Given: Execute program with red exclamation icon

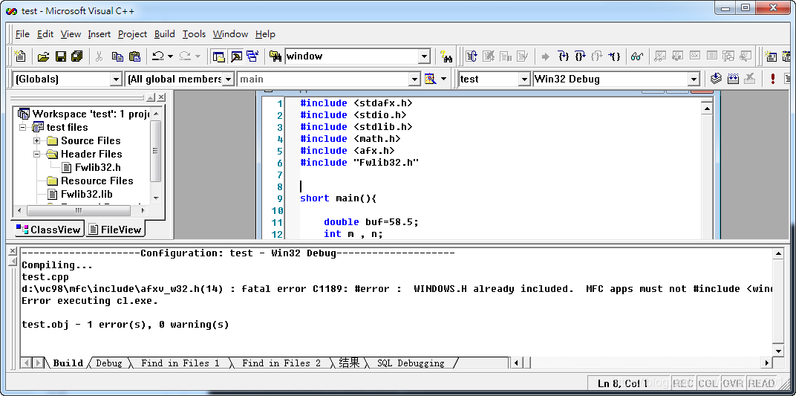Looking at the screenshot, I should (x=773, y=79).
